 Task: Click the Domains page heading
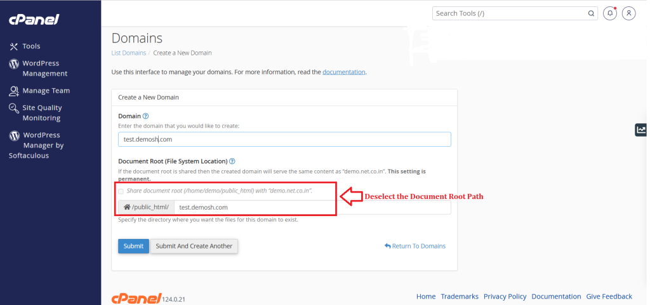pos(137,38)
